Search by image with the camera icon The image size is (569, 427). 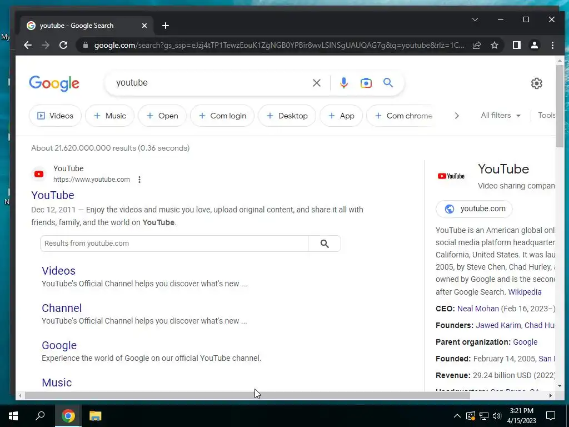(366, 83)
